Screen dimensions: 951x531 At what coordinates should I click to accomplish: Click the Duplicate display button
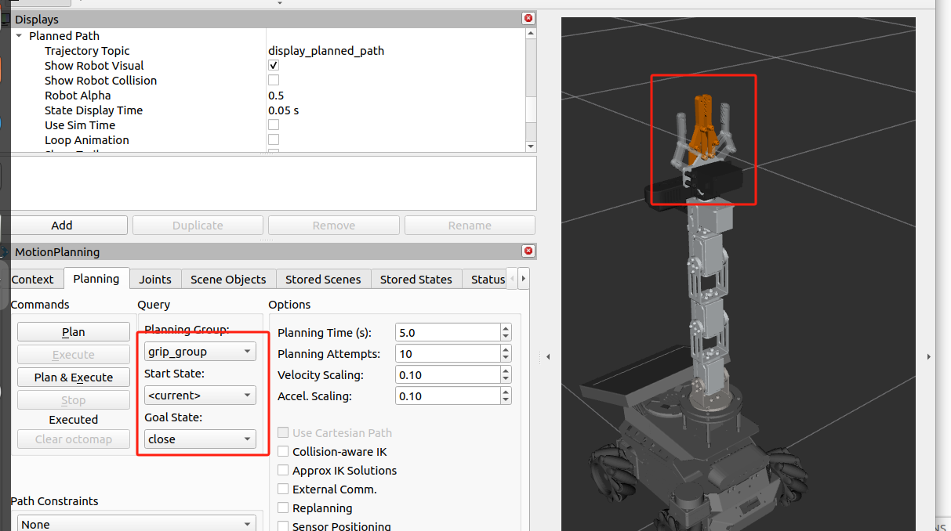click(x=198, y=226)
